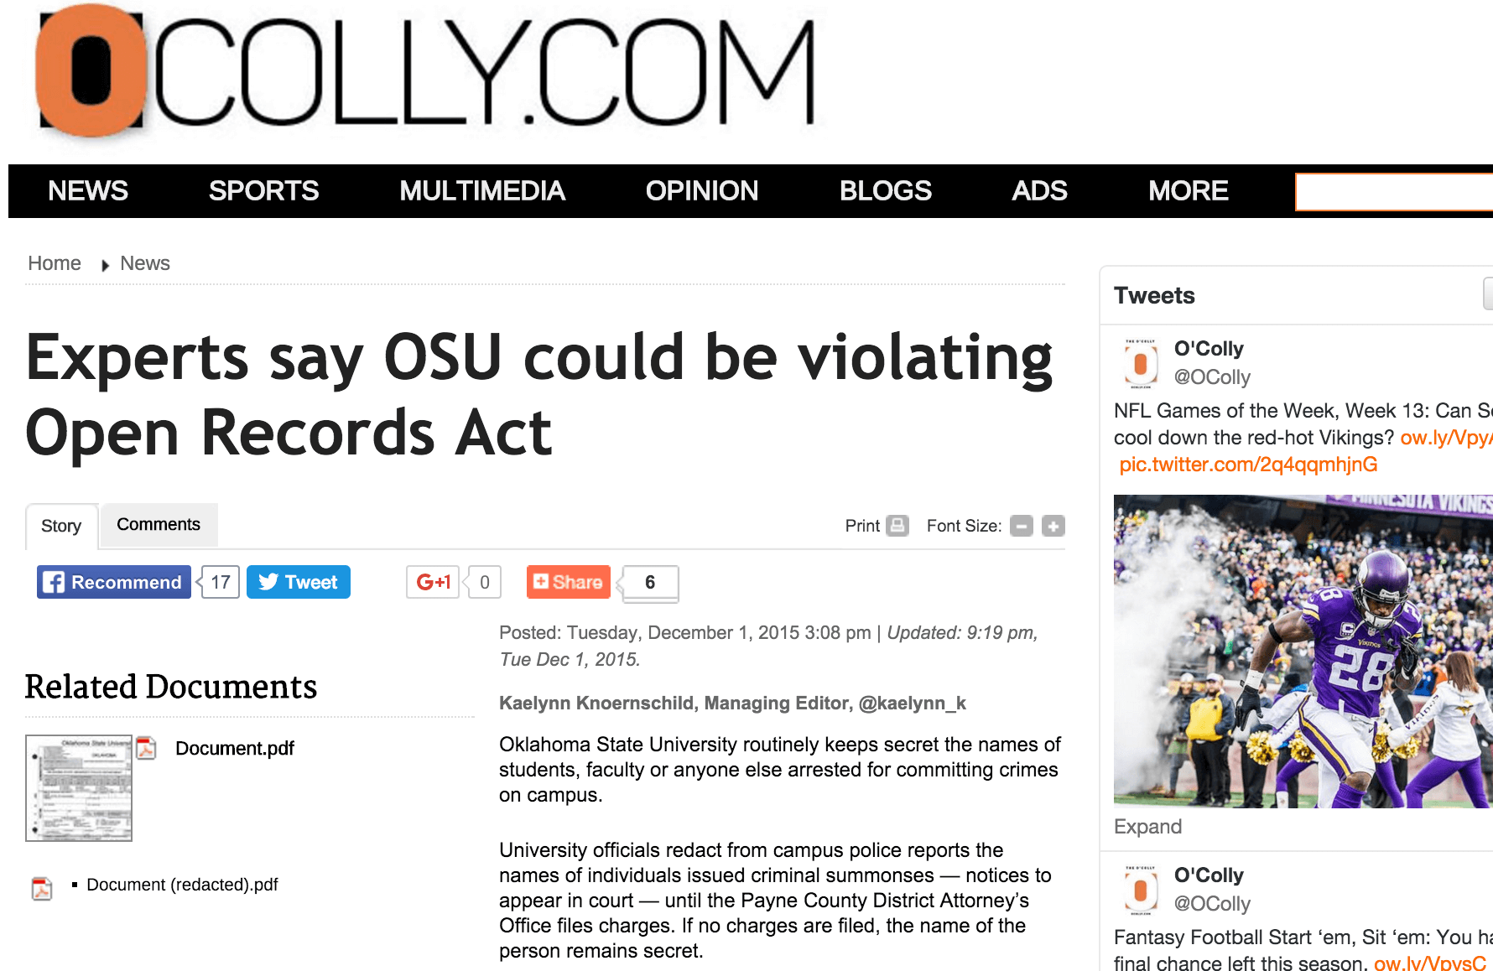Select the Story tab
The image size is (1493, 971).
tap(61, 527)
